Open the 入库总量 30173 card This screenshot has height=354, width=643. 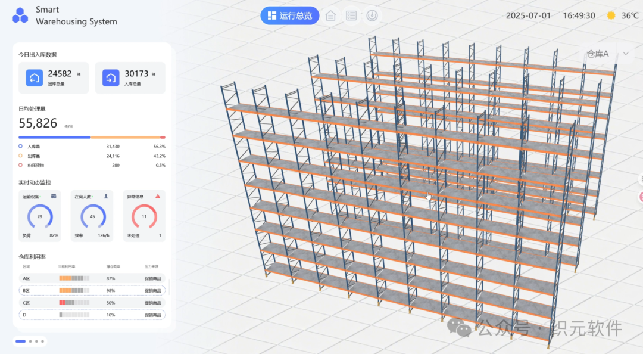pyautogui.click(x=130, y=77)
